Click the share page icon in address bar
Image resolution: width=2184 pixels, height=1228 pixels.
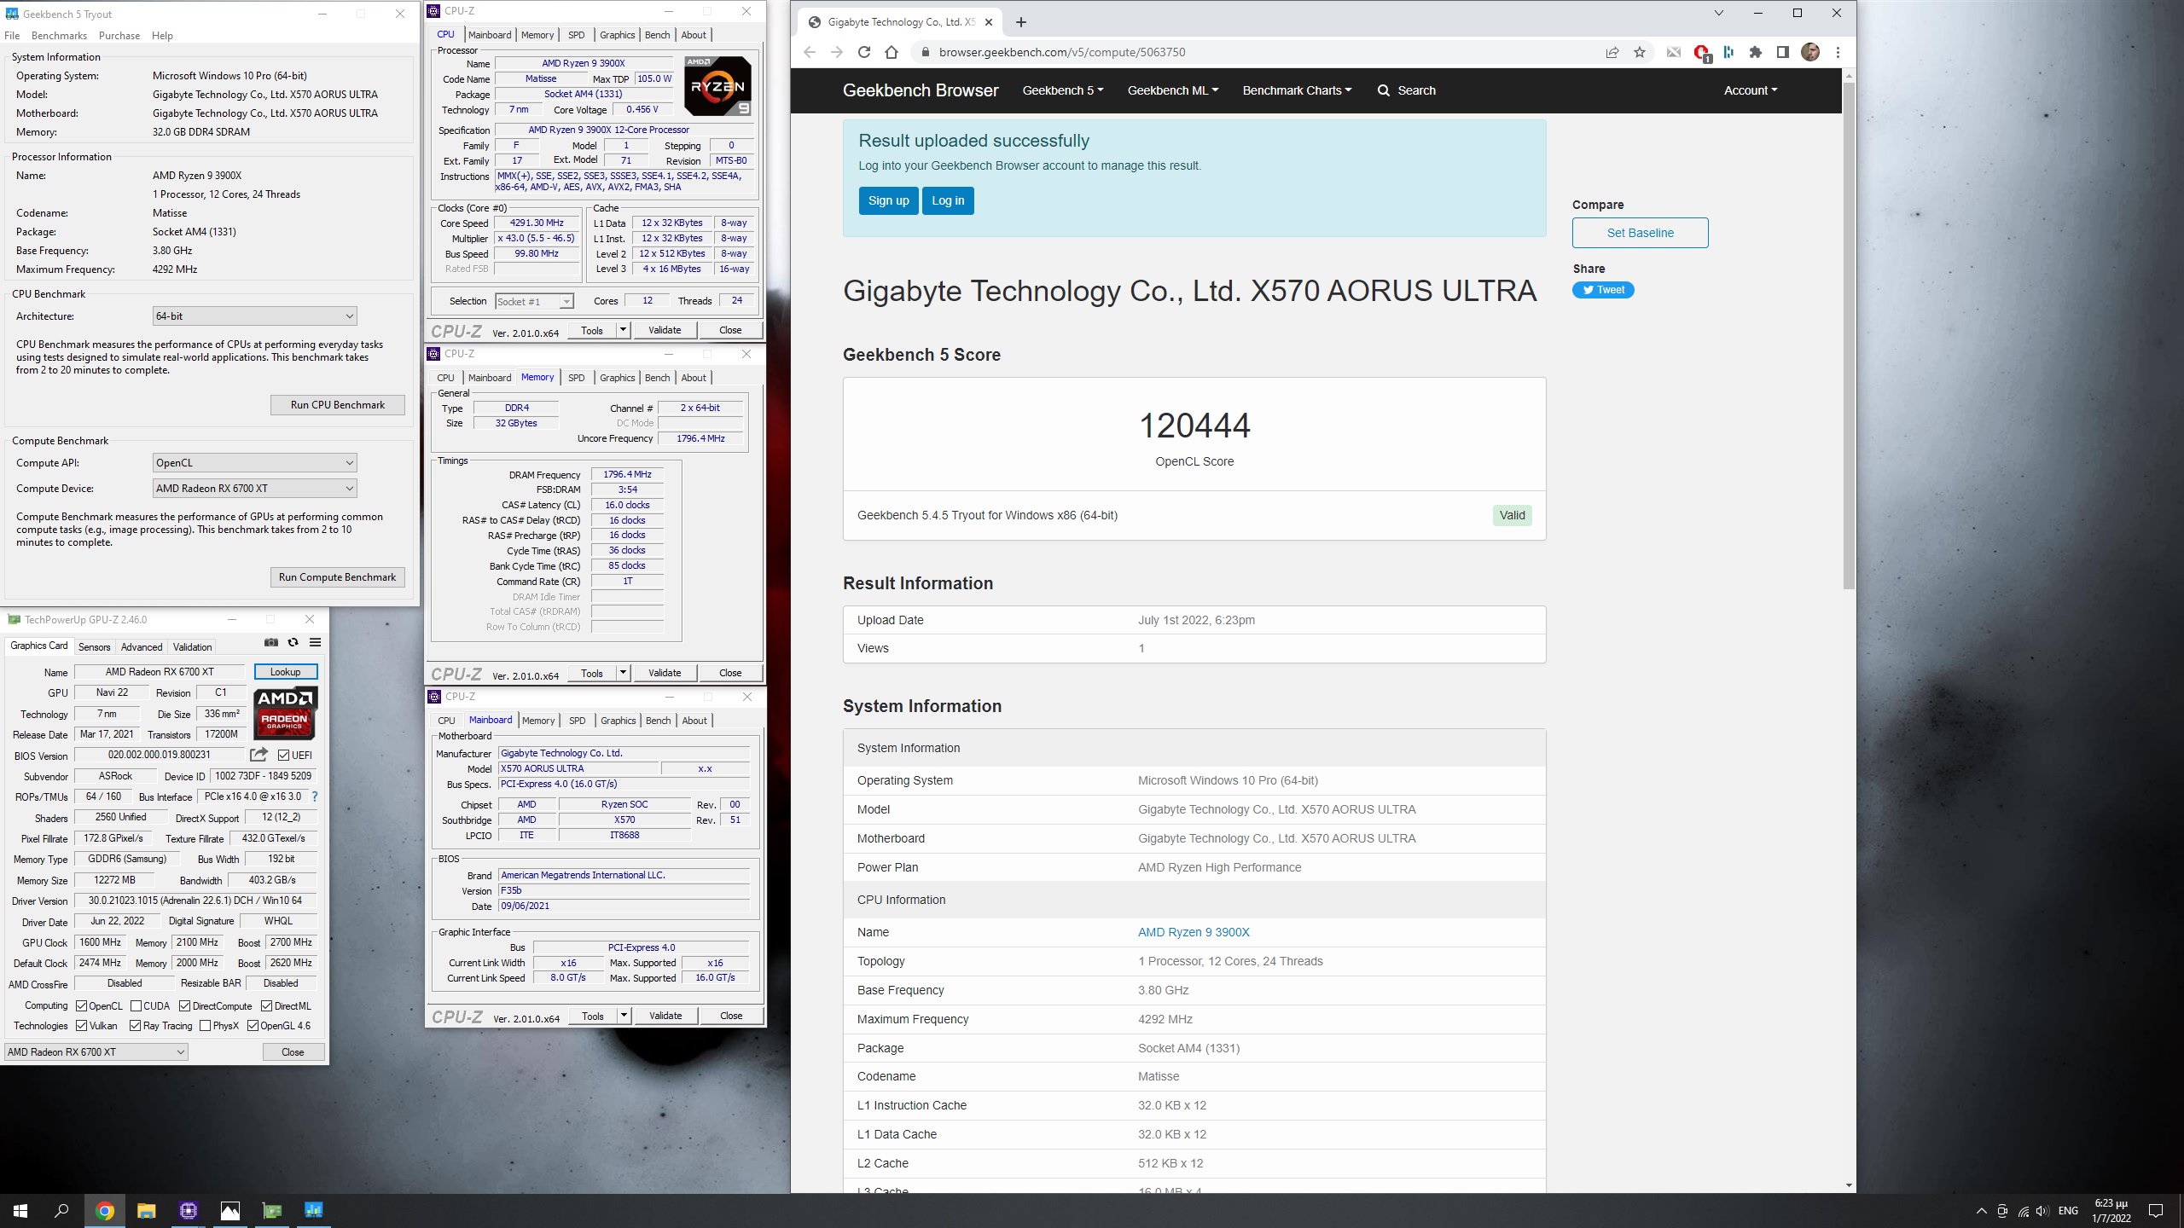pos(1612,52)
